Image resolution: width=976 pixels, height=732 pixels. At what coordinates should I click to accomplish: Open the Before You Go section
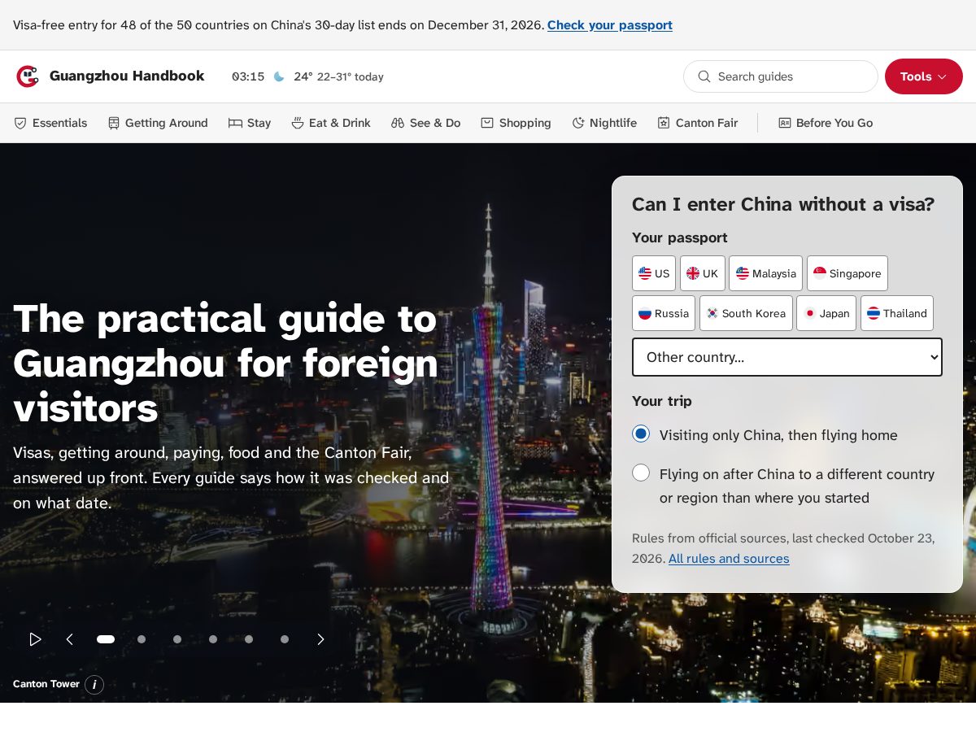[826, 123]
